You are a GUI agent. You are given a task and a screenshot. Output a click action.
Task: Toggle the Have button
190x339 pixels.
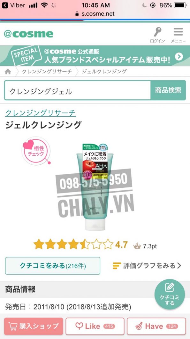point(156,326)
